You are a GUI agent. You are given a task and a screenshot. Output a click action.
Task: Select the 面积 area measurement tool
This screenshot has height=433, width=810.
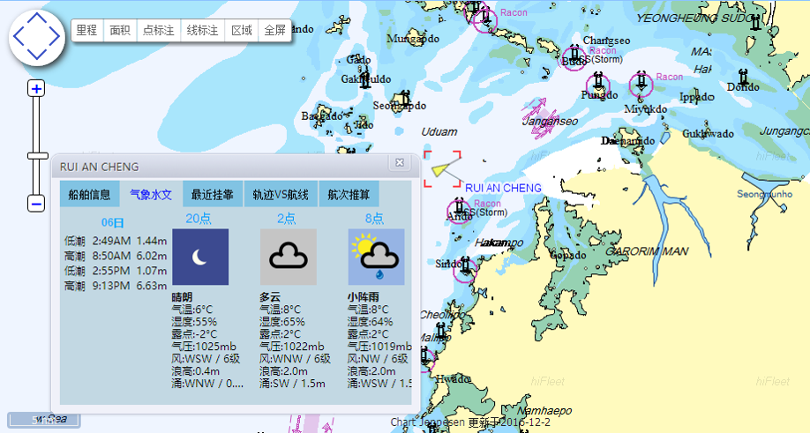click(119, 30)
